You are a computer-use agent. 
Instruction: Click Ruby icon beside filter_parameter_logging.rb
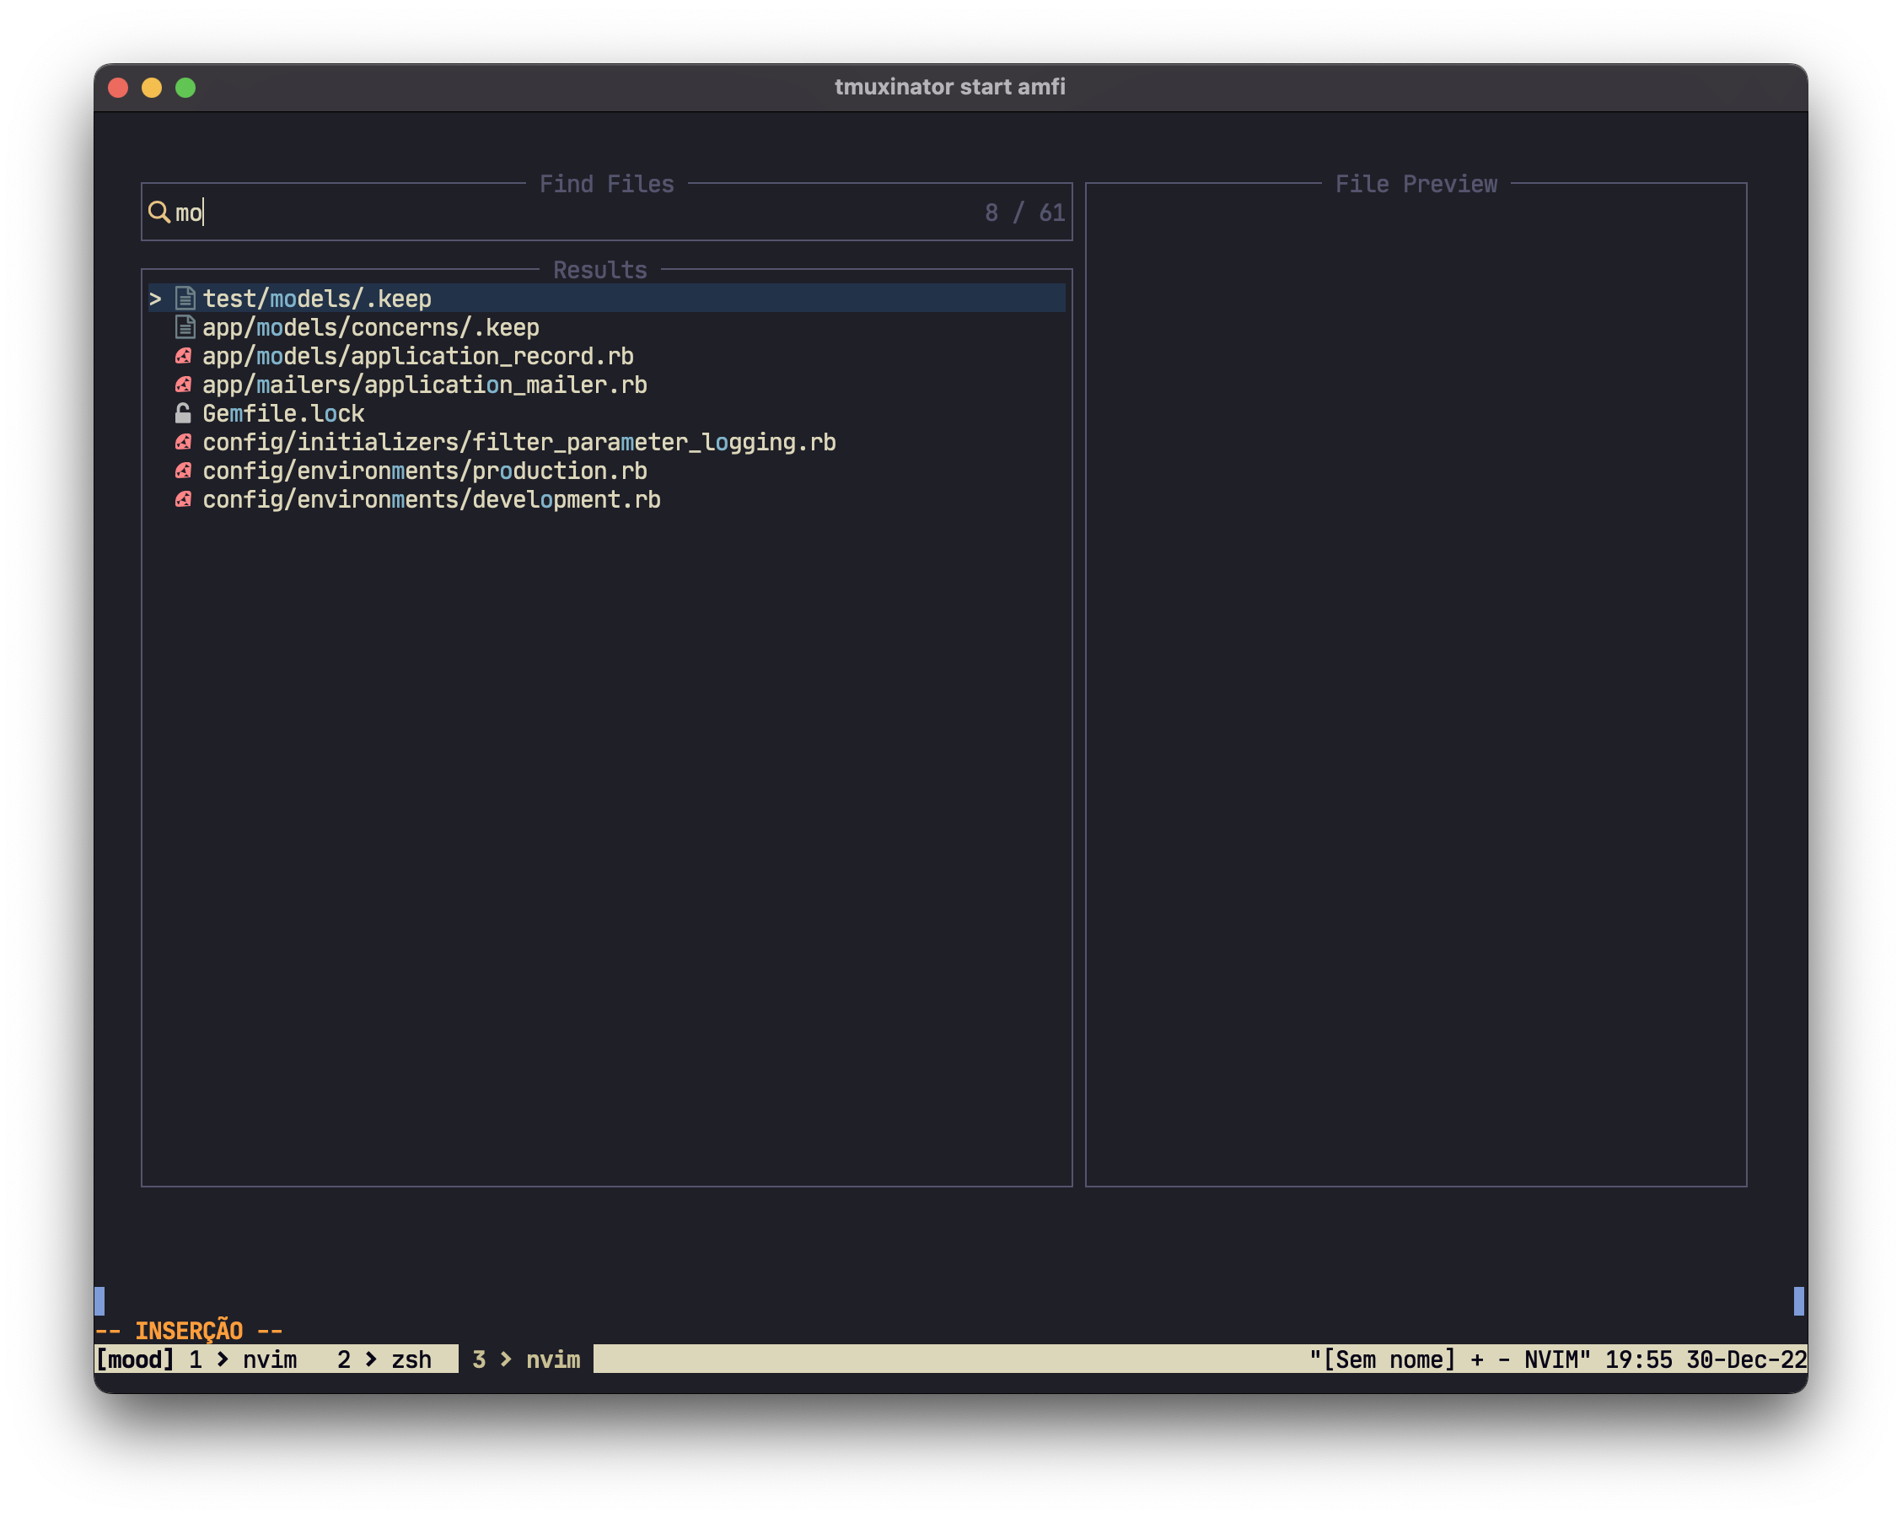184,442
